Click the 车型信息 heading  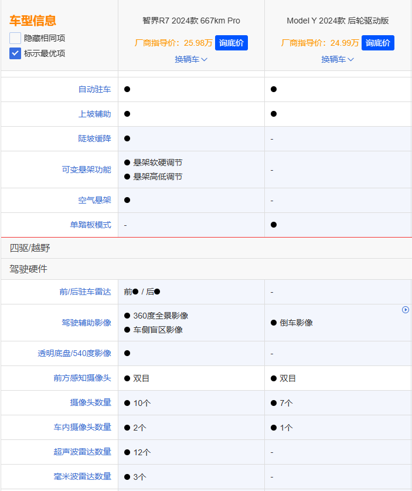(x=33, y=21)
